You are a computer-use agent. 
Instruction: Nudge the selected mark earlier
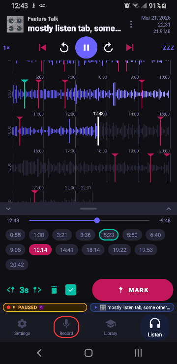coord(11,290)
